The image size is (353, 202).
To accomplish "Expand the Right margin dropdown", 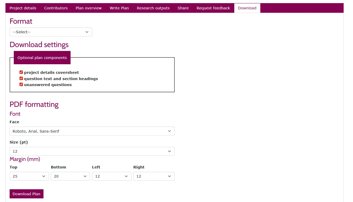I will click(154, 176).
